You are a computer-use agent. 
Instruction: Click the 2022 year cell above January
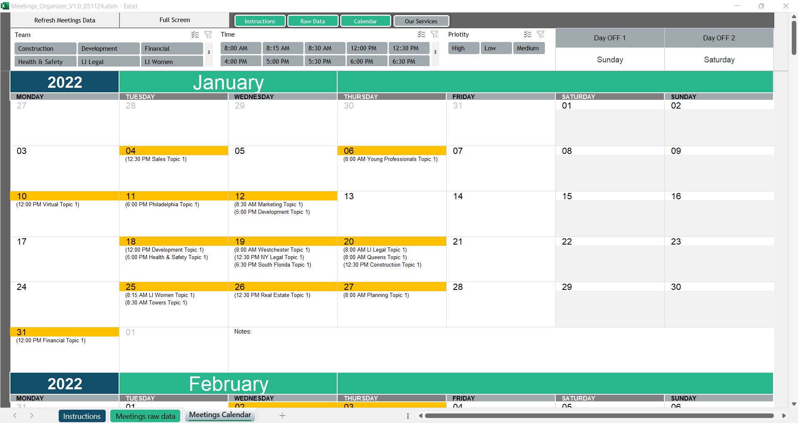[x=65, y=82]
